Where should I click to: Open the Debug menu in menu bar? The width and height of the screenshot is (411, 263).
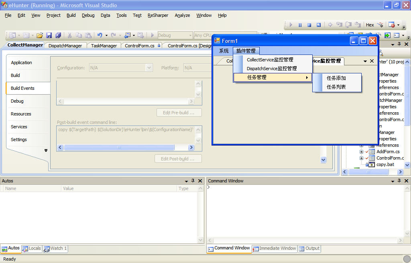pos(88,16)
